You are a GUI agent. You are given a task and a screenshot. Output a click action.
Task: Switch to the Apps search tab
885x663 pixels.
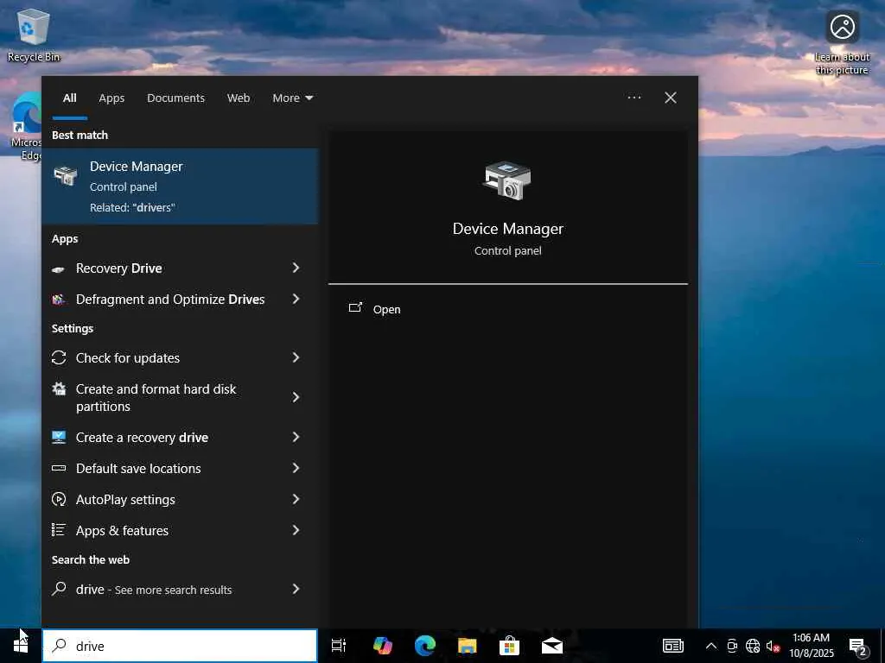[111, 98]
